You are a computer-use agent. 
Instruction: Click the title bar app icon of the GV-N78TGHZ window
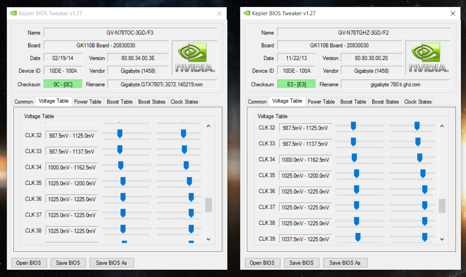(x=247, y=13)
